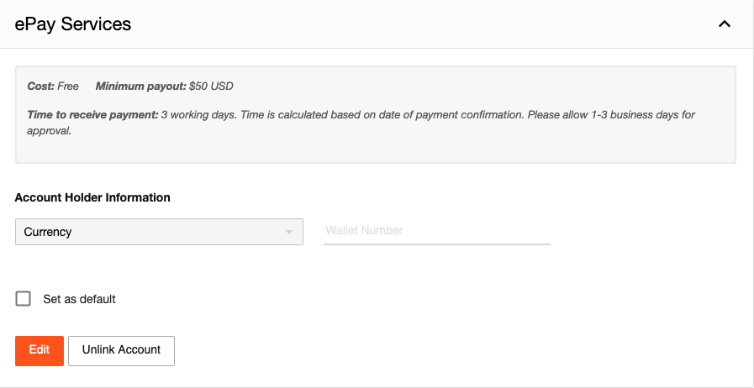The height and width of the screenshot is (388, 754).
Task: Tick the Set as default checkbox
Action: click(24, 299)
